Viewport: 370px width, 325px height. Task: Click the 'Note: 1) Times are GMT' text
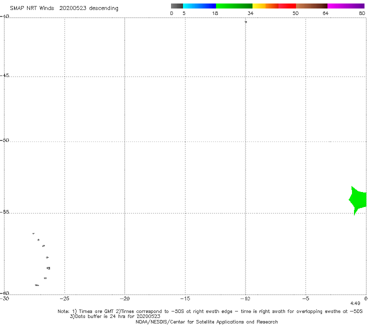[86, 311]
